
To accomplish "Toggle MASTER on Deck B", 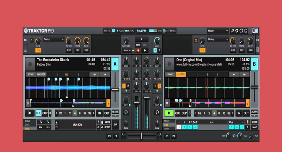I will tap(181, 74).
